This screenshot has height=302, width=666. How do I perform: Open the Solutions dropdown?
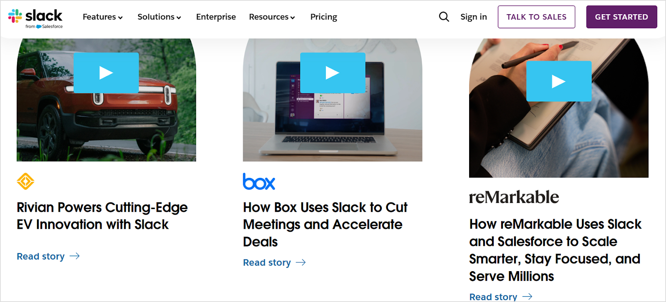click(x=159, y=17)
